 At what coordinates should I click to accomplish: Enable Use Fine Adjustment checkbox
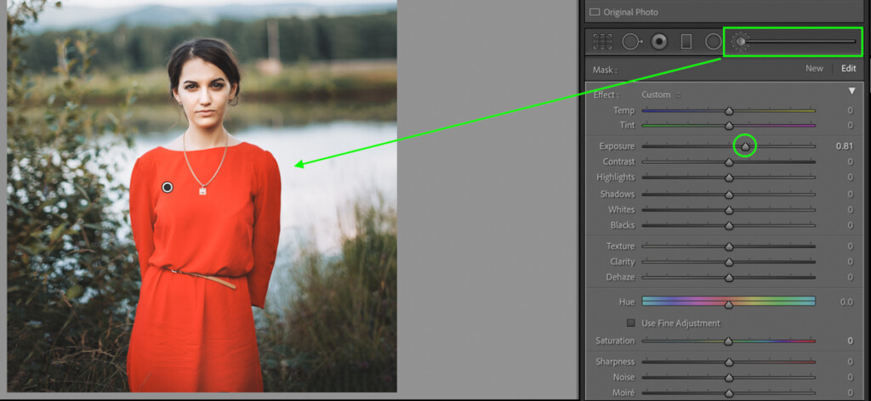[x=630, y=323]
